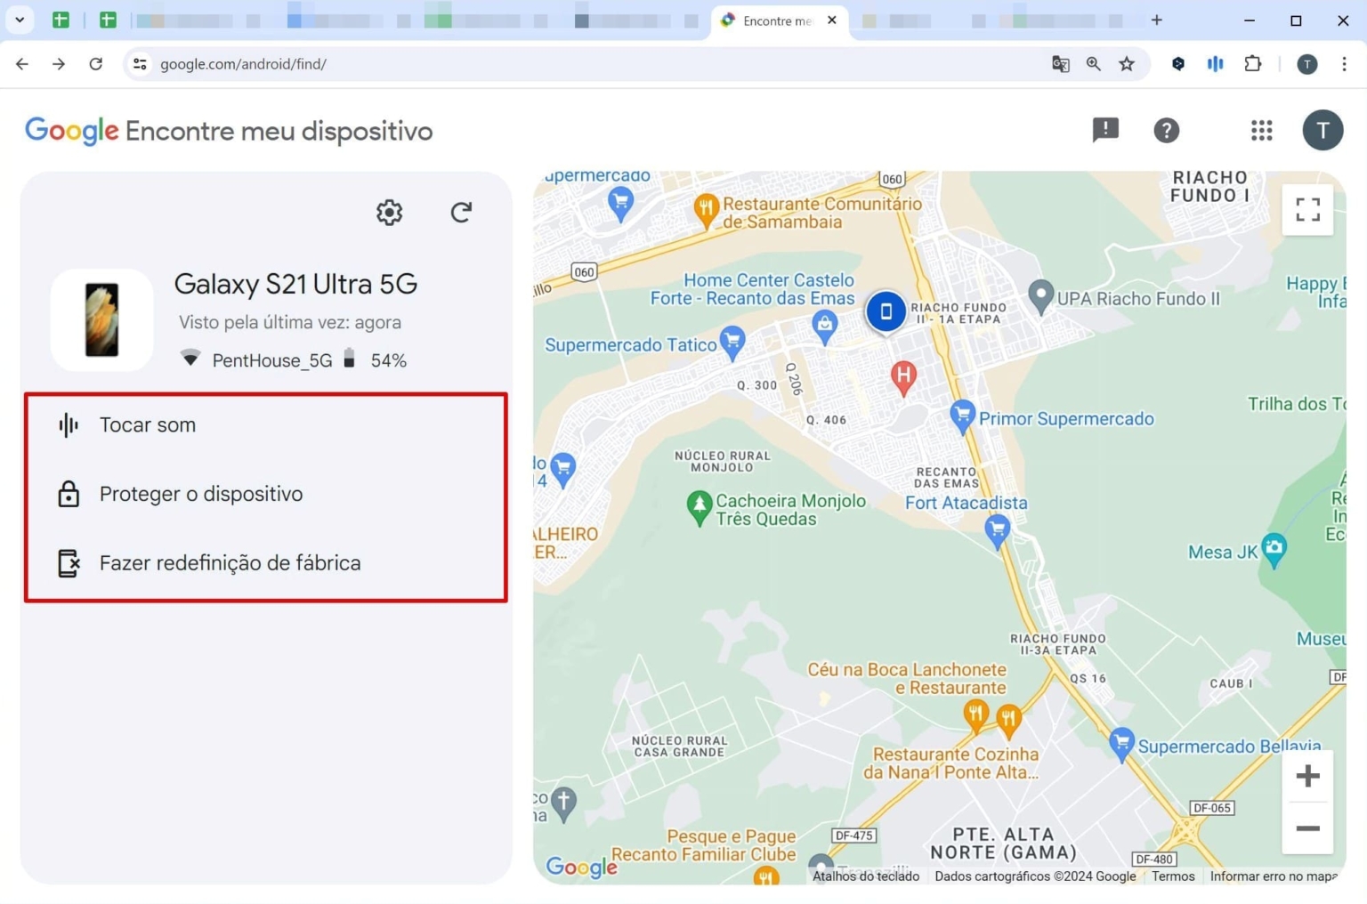
Task: Click the Tocar som sound icon
Action: (68, 425)
